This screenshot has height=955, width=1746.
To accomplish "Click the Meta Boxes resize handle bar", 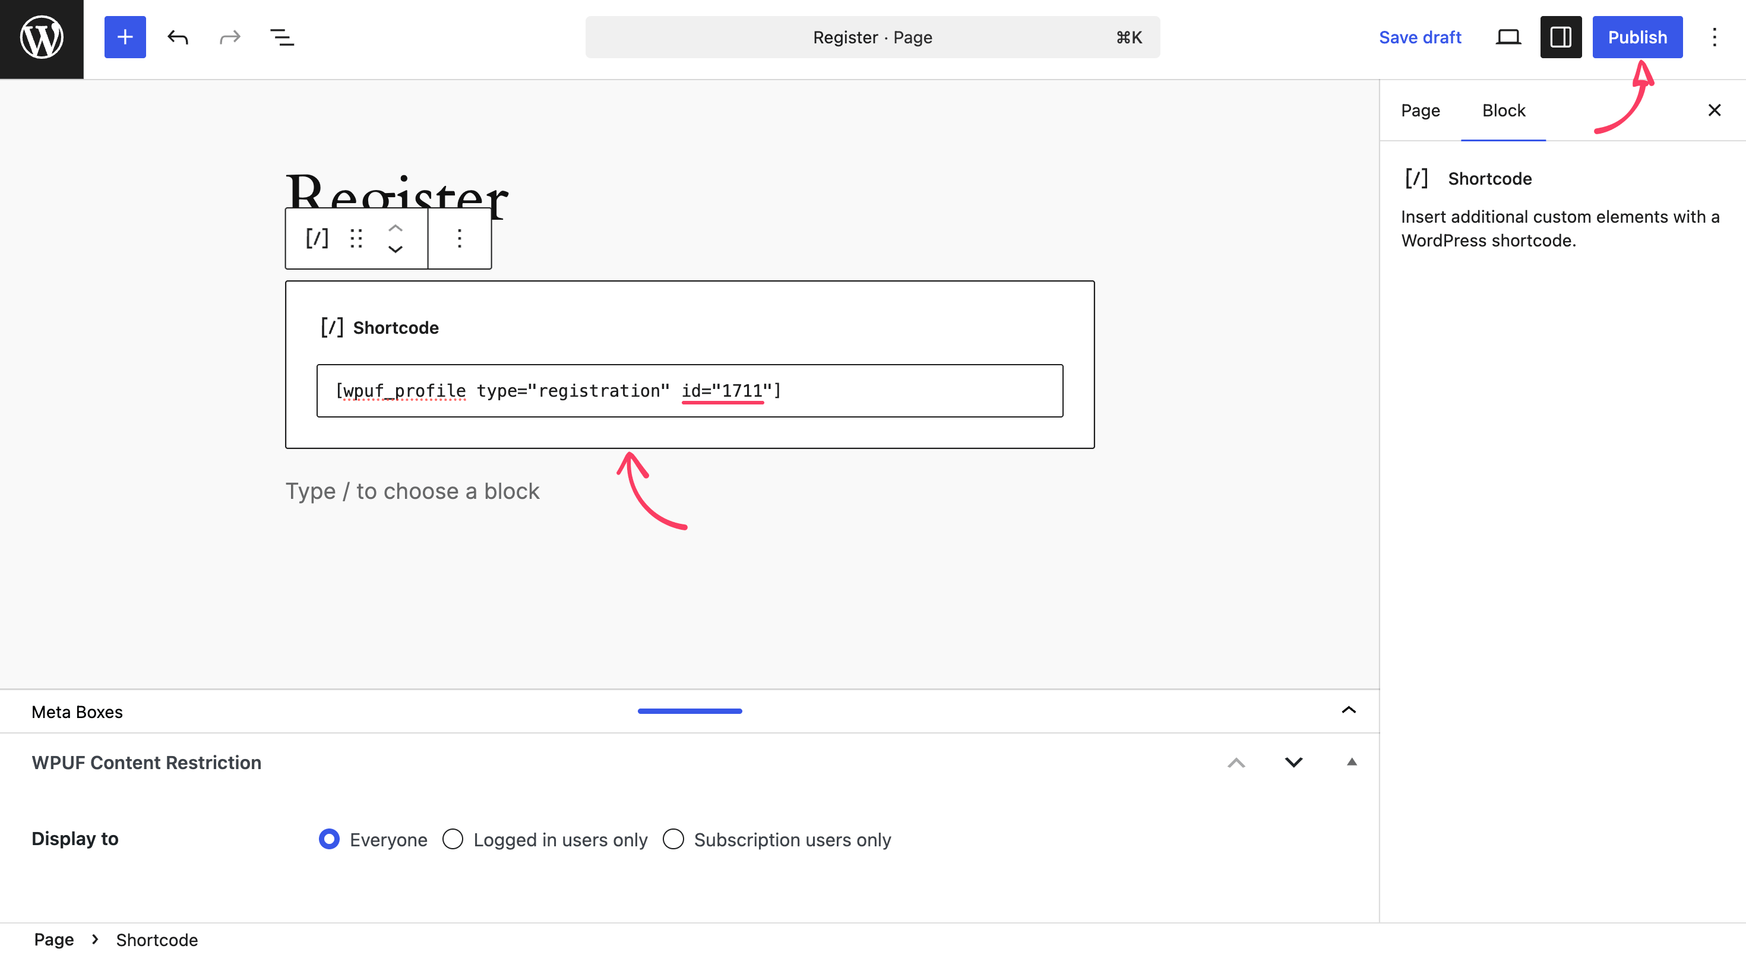I will tap(689, 711).
